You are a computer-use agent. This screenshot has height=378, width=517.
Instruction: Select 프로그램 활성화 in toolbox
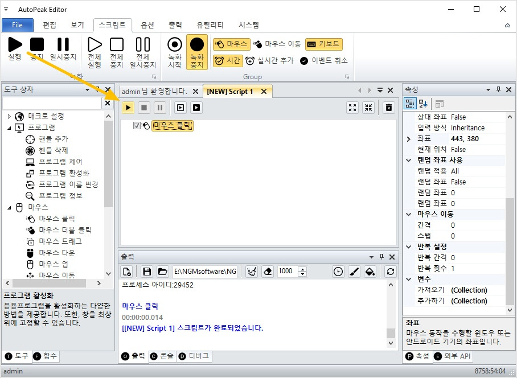[x=64, y=173]
